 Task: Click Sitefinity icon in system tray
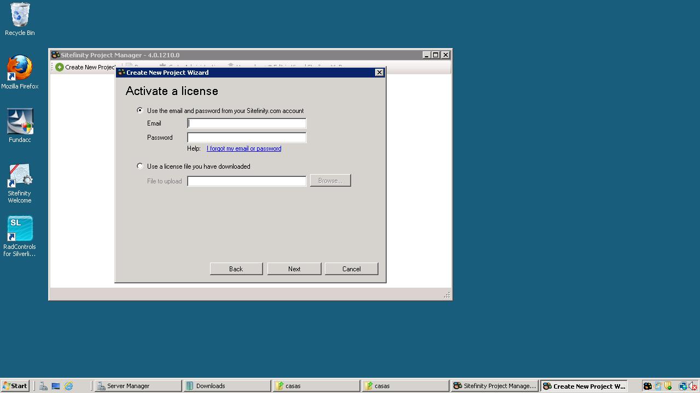(647, 386)
